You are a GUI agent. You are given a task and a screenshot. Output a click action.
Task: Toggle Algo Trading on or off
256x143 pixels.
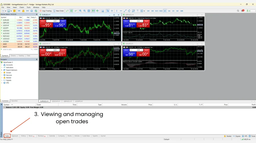point(45,11)
